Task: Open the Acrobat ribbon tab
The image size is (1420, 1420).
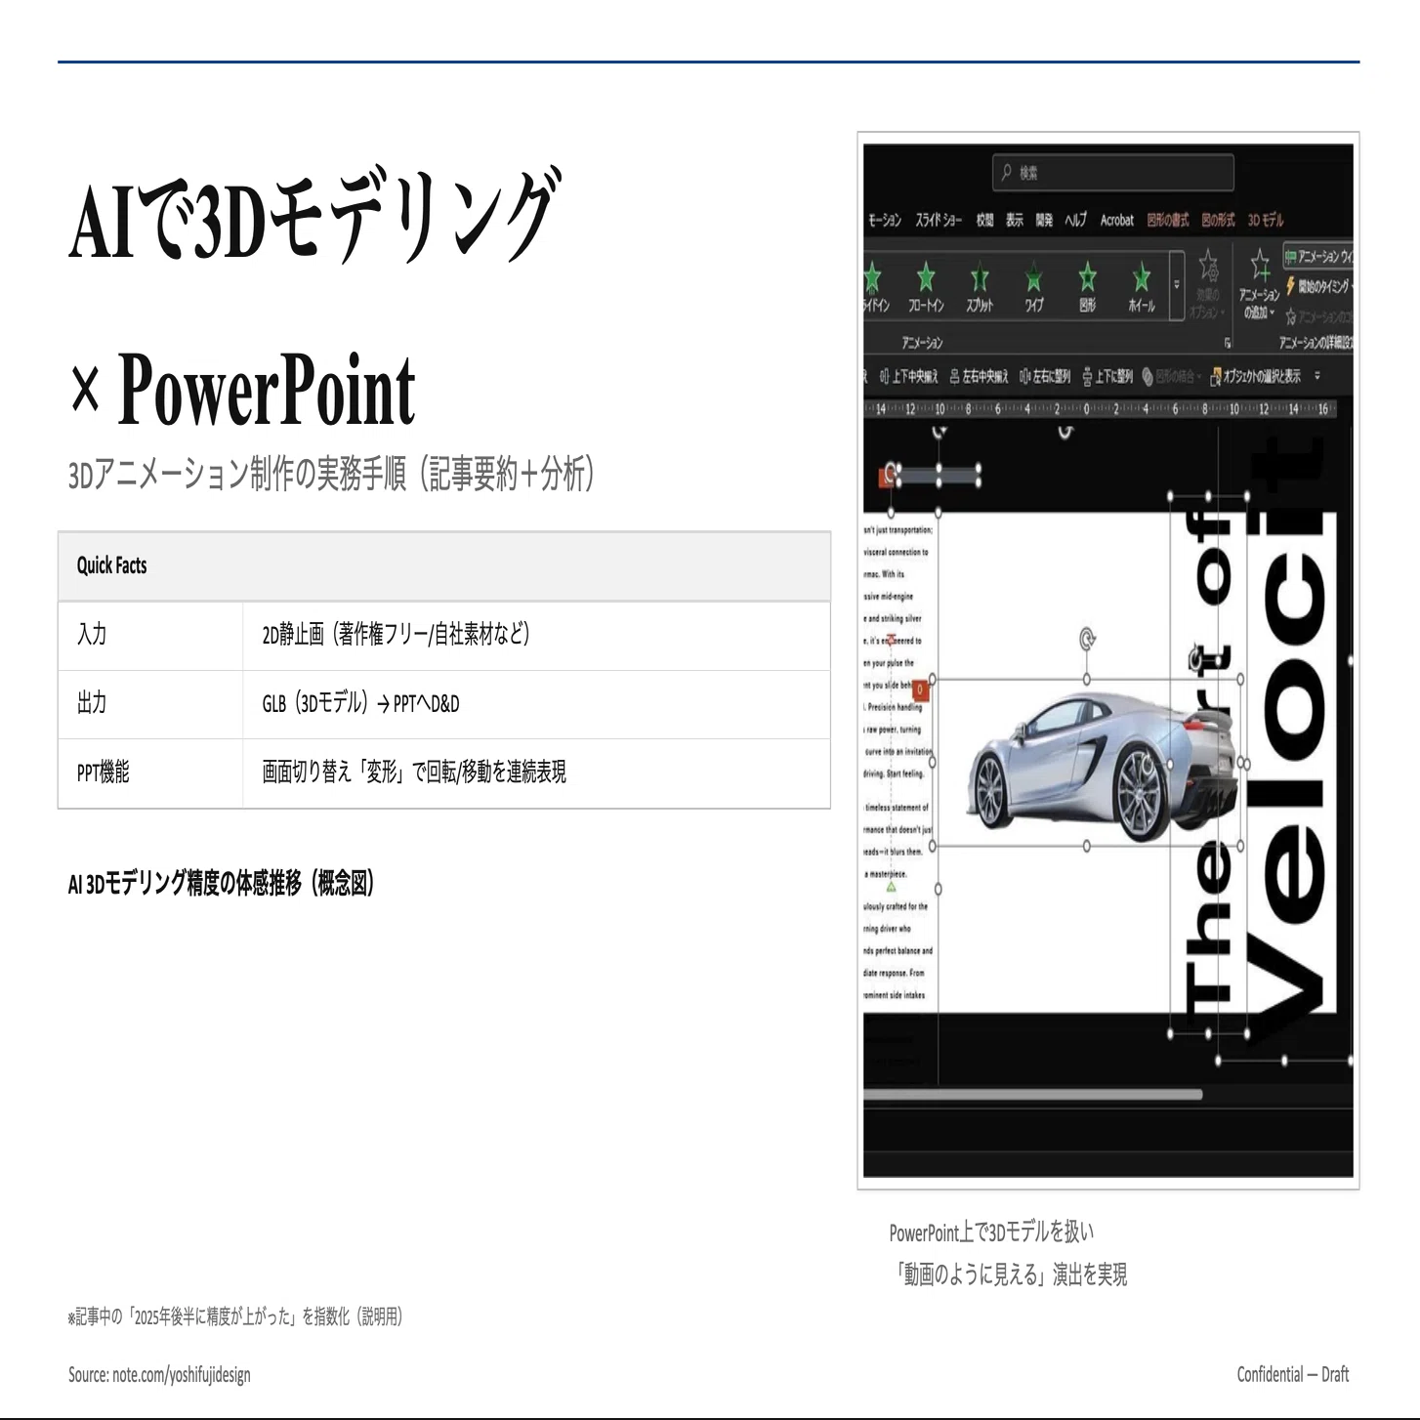Action: pyautogui.click(x=1116, y=220)
